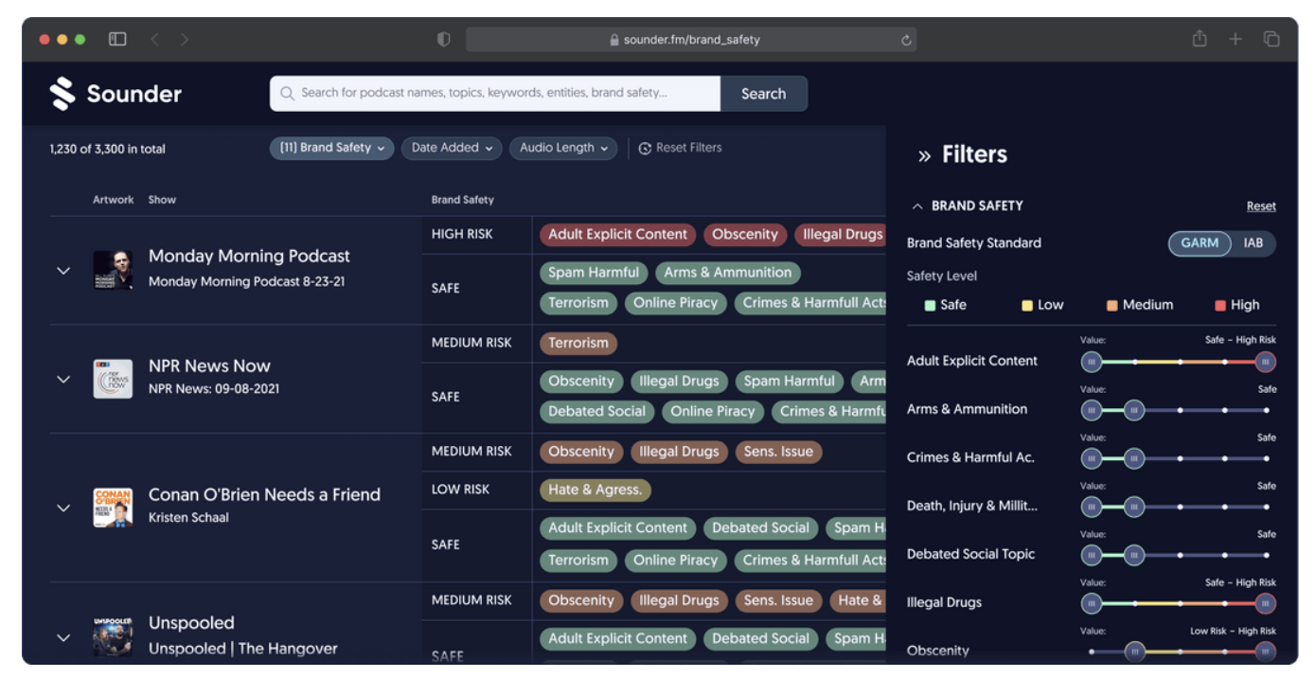Collapse Filters panel with double-chevron icon

point(924,156)
